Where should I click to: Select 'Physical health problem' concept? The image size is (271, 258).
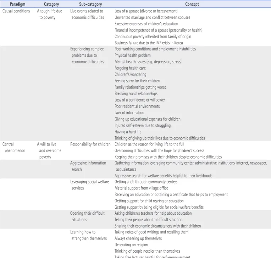[x=133, y=55]
